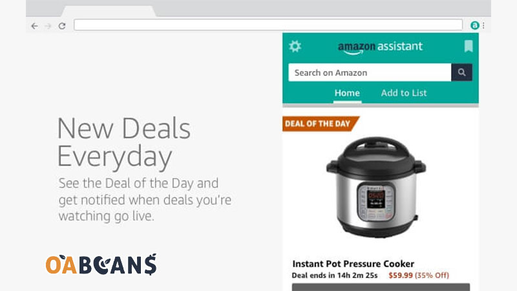The width and height of the screenshot is (517, 291).
Task: Focus the Search on Amazon field
Action: pos(370,72)
